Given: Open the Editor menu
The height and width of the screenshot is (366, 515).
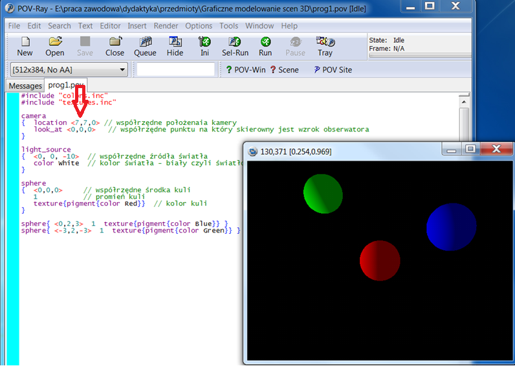Looking at the screenshot, I should (x=111, y=26).
